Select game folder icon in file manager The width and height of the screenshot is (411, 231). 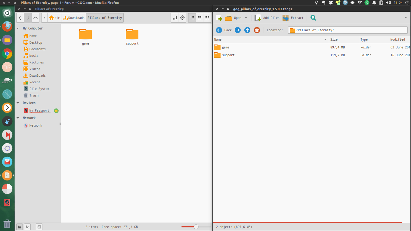85,34
